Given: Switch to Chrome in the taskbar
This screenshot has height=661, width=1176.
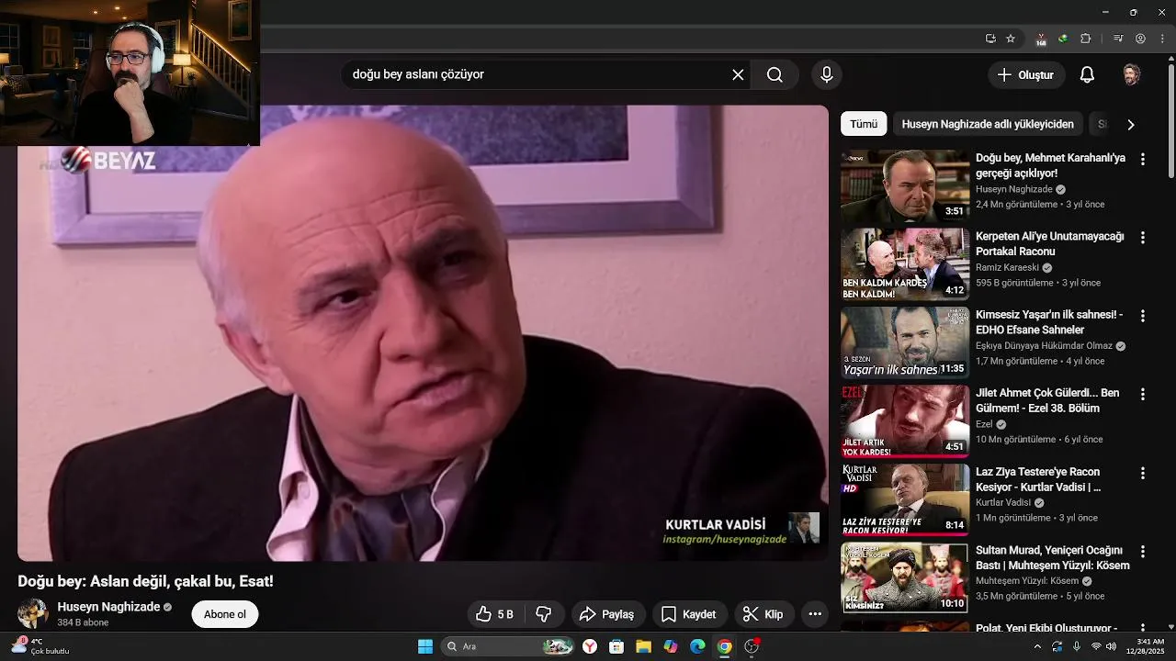Looking at the screenshot, I should click(724, 646).
